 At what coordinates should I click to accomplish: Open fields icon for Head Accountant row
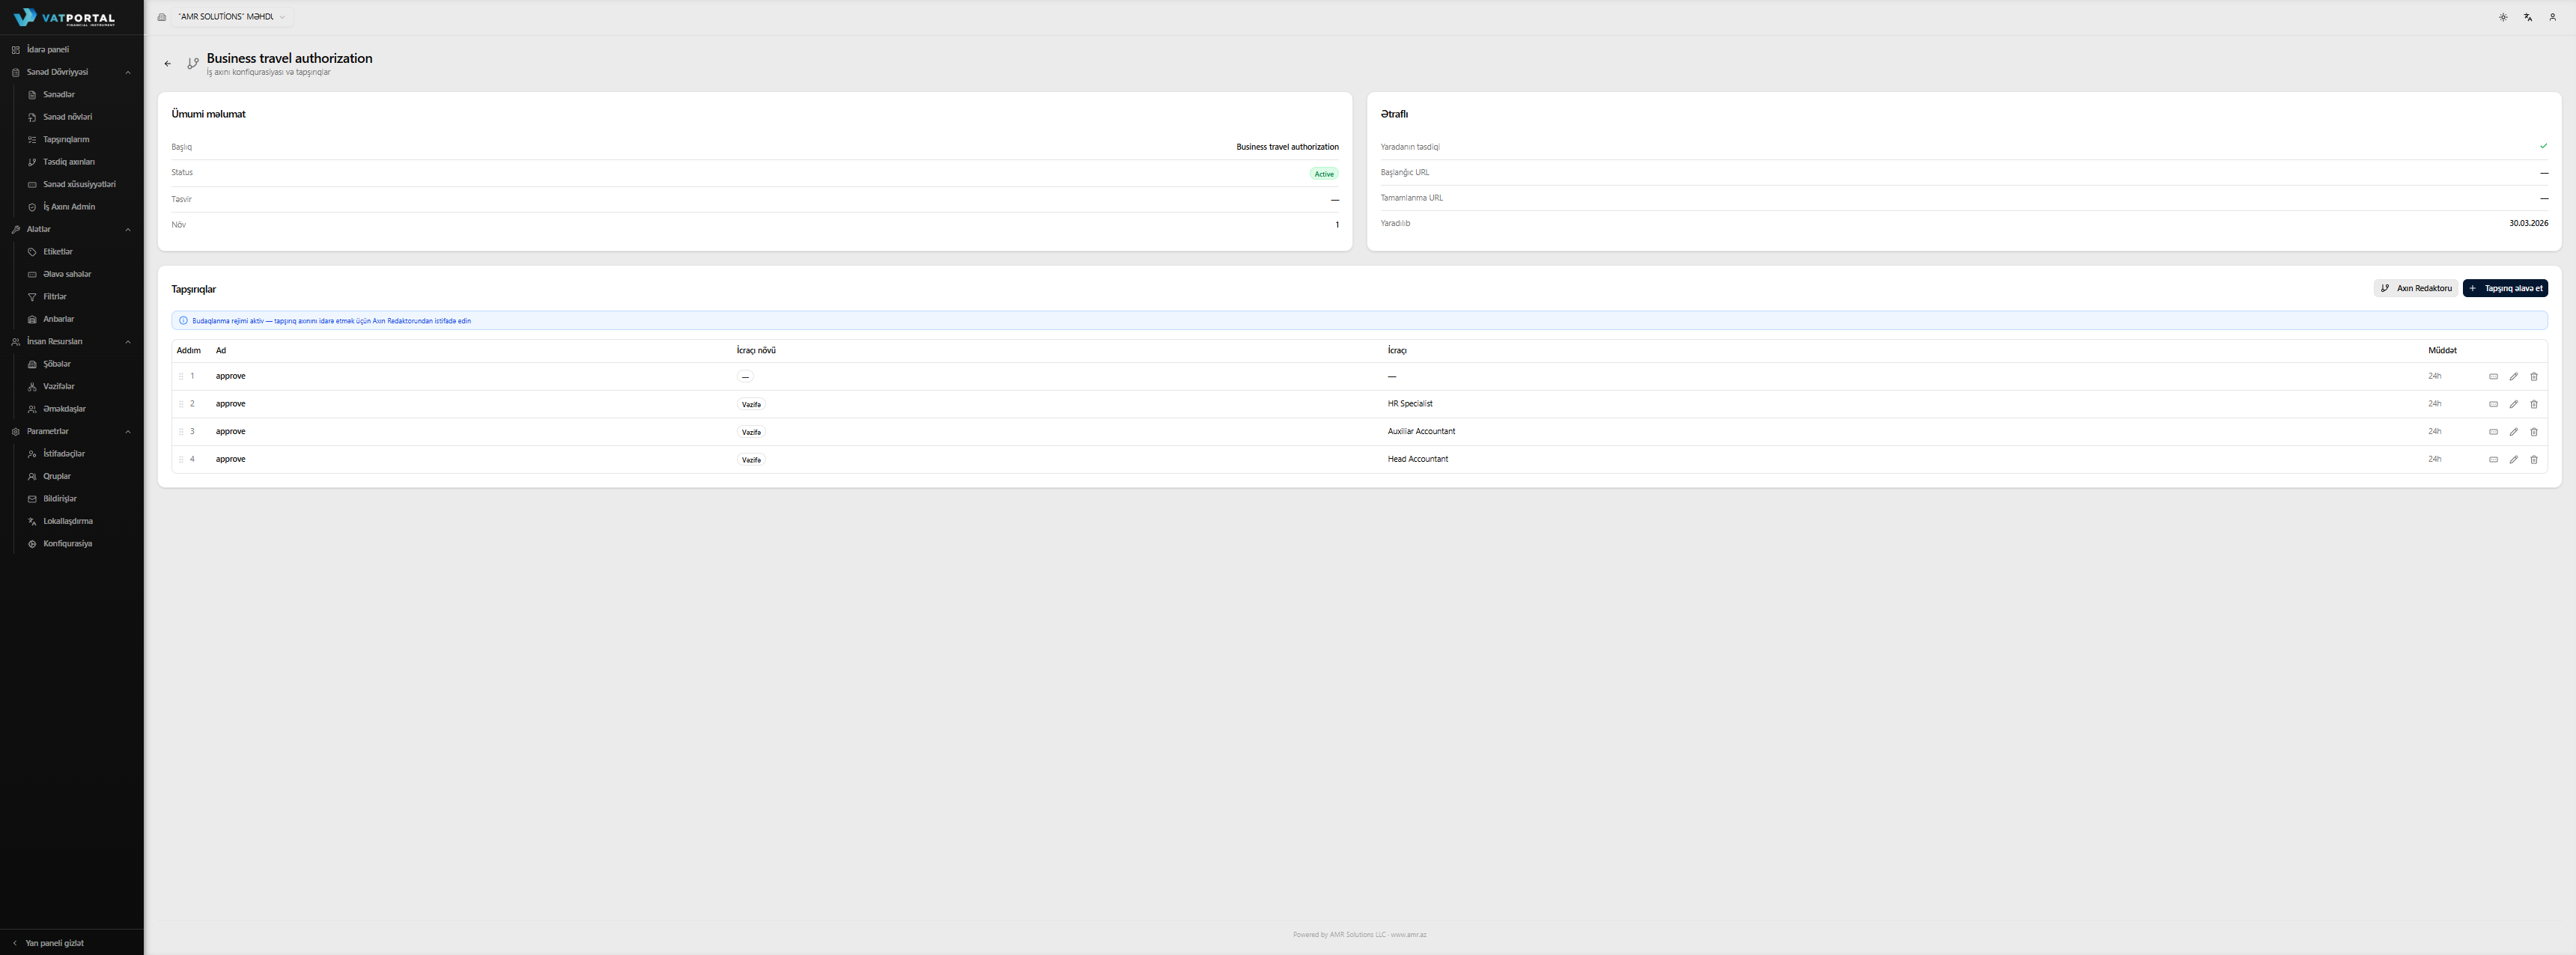pos(2493,460)
